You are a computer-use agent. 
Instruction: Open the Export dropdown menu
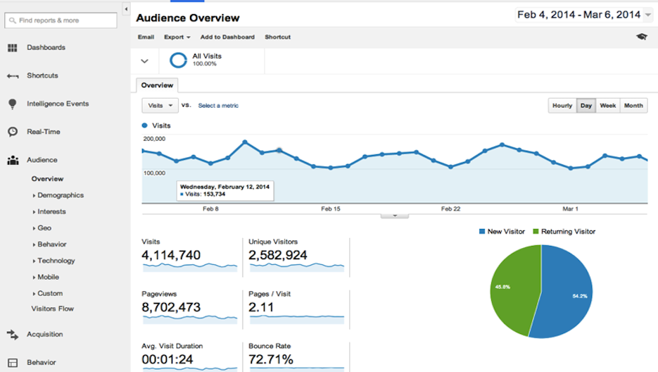pos(177,37)
